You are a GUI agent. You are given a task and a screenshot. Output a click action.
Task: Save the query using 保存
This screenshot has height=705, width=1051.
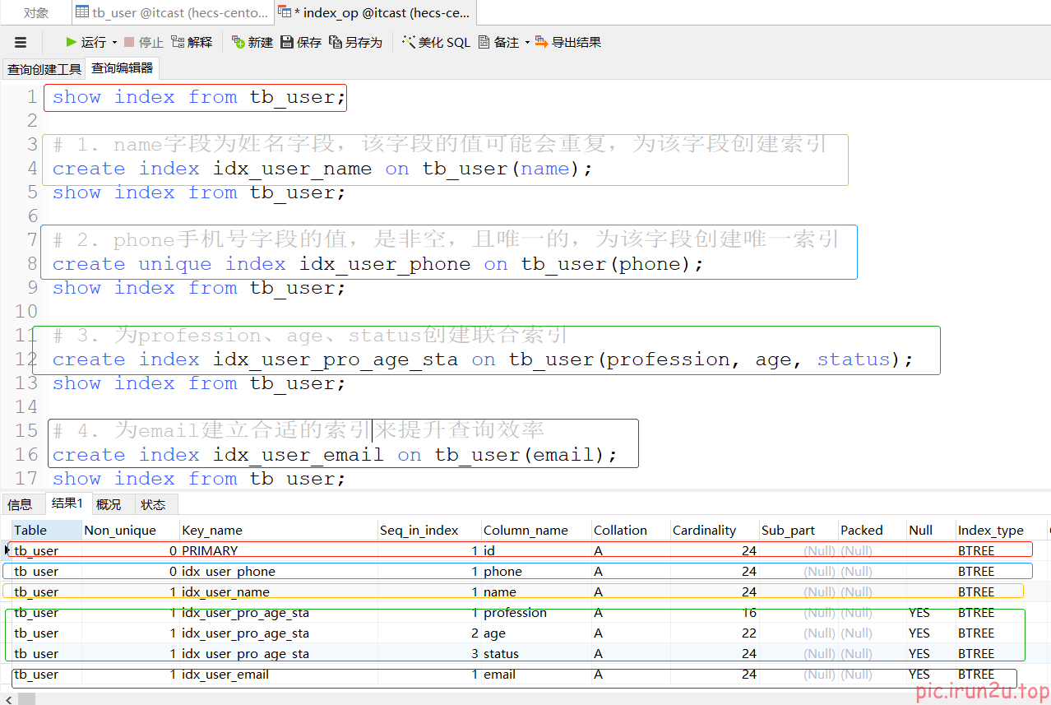coord(300,42)
